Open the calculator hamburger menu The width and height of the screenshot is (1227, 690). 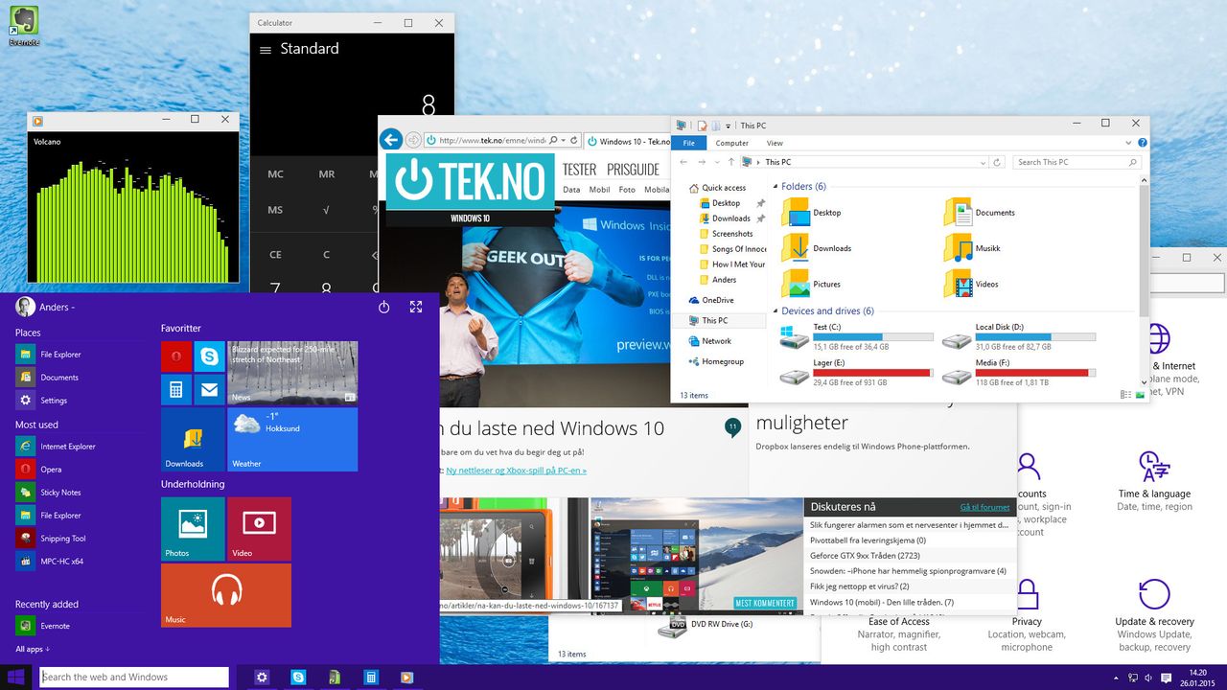pos(266,50)
